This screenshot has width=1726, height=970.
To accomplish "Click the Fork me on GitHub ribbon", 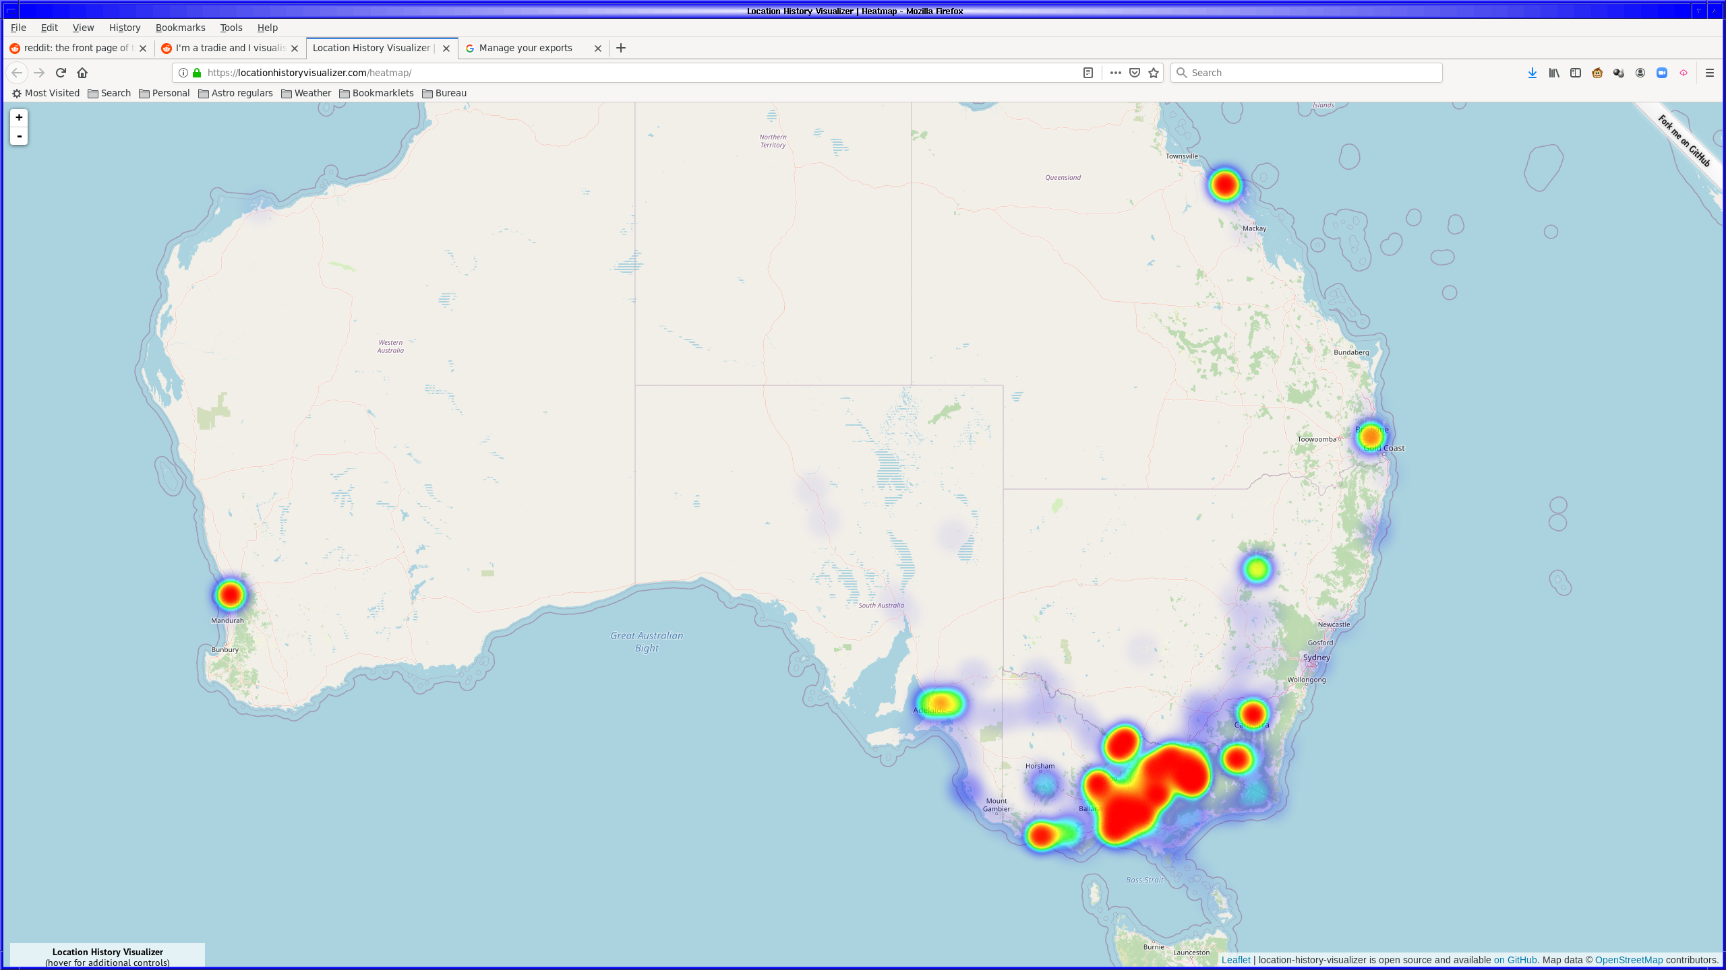I will point(1684,141).
